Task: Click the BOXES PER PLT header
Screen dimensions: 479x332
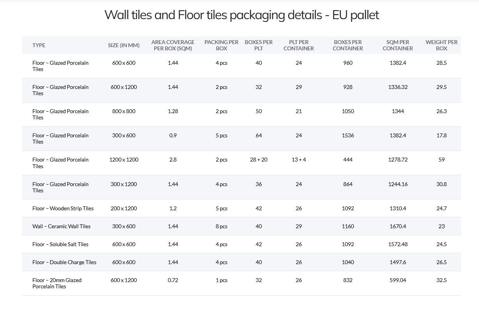Action: [259, 45]
